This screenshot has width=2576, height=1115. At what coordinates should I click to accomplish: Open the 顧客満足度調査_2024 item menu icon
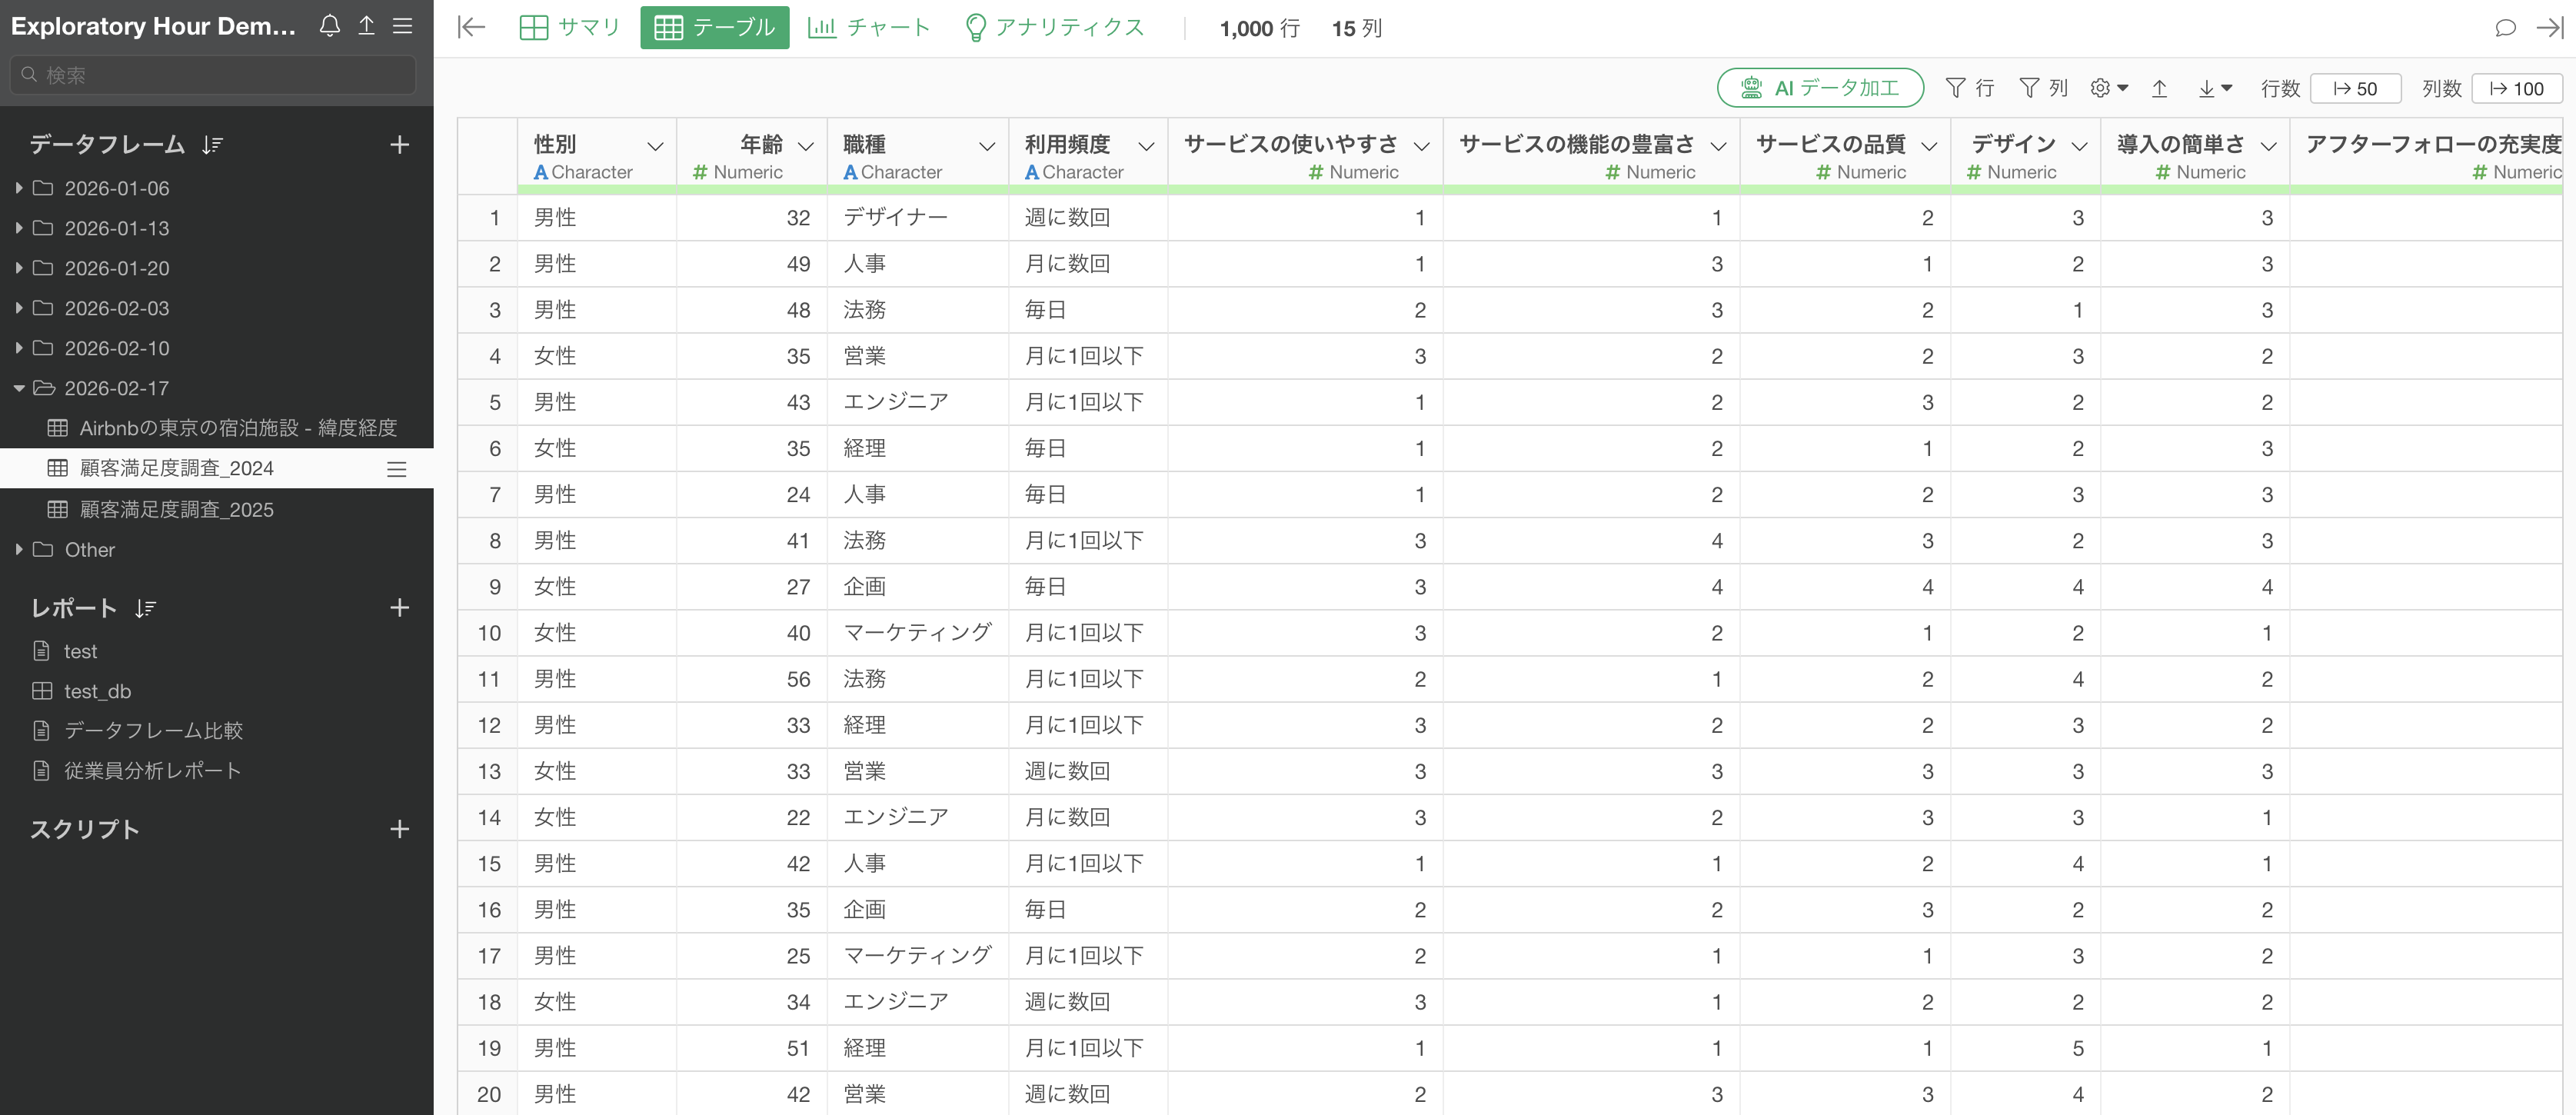tap(397, 469)
